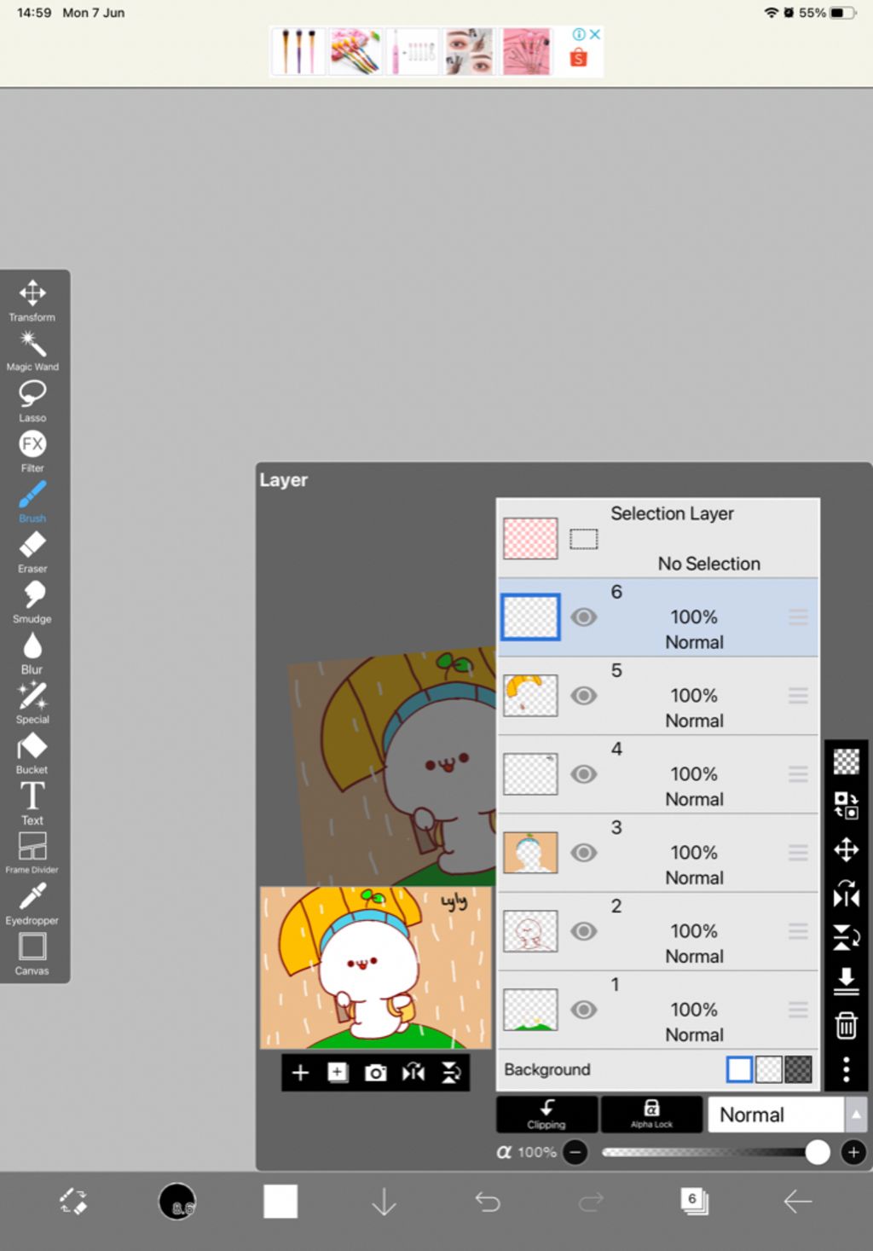This screenshot has height=1251, width=873.
Task: Add a special layer with boxed plus icon
Action: click(338, 1073)
